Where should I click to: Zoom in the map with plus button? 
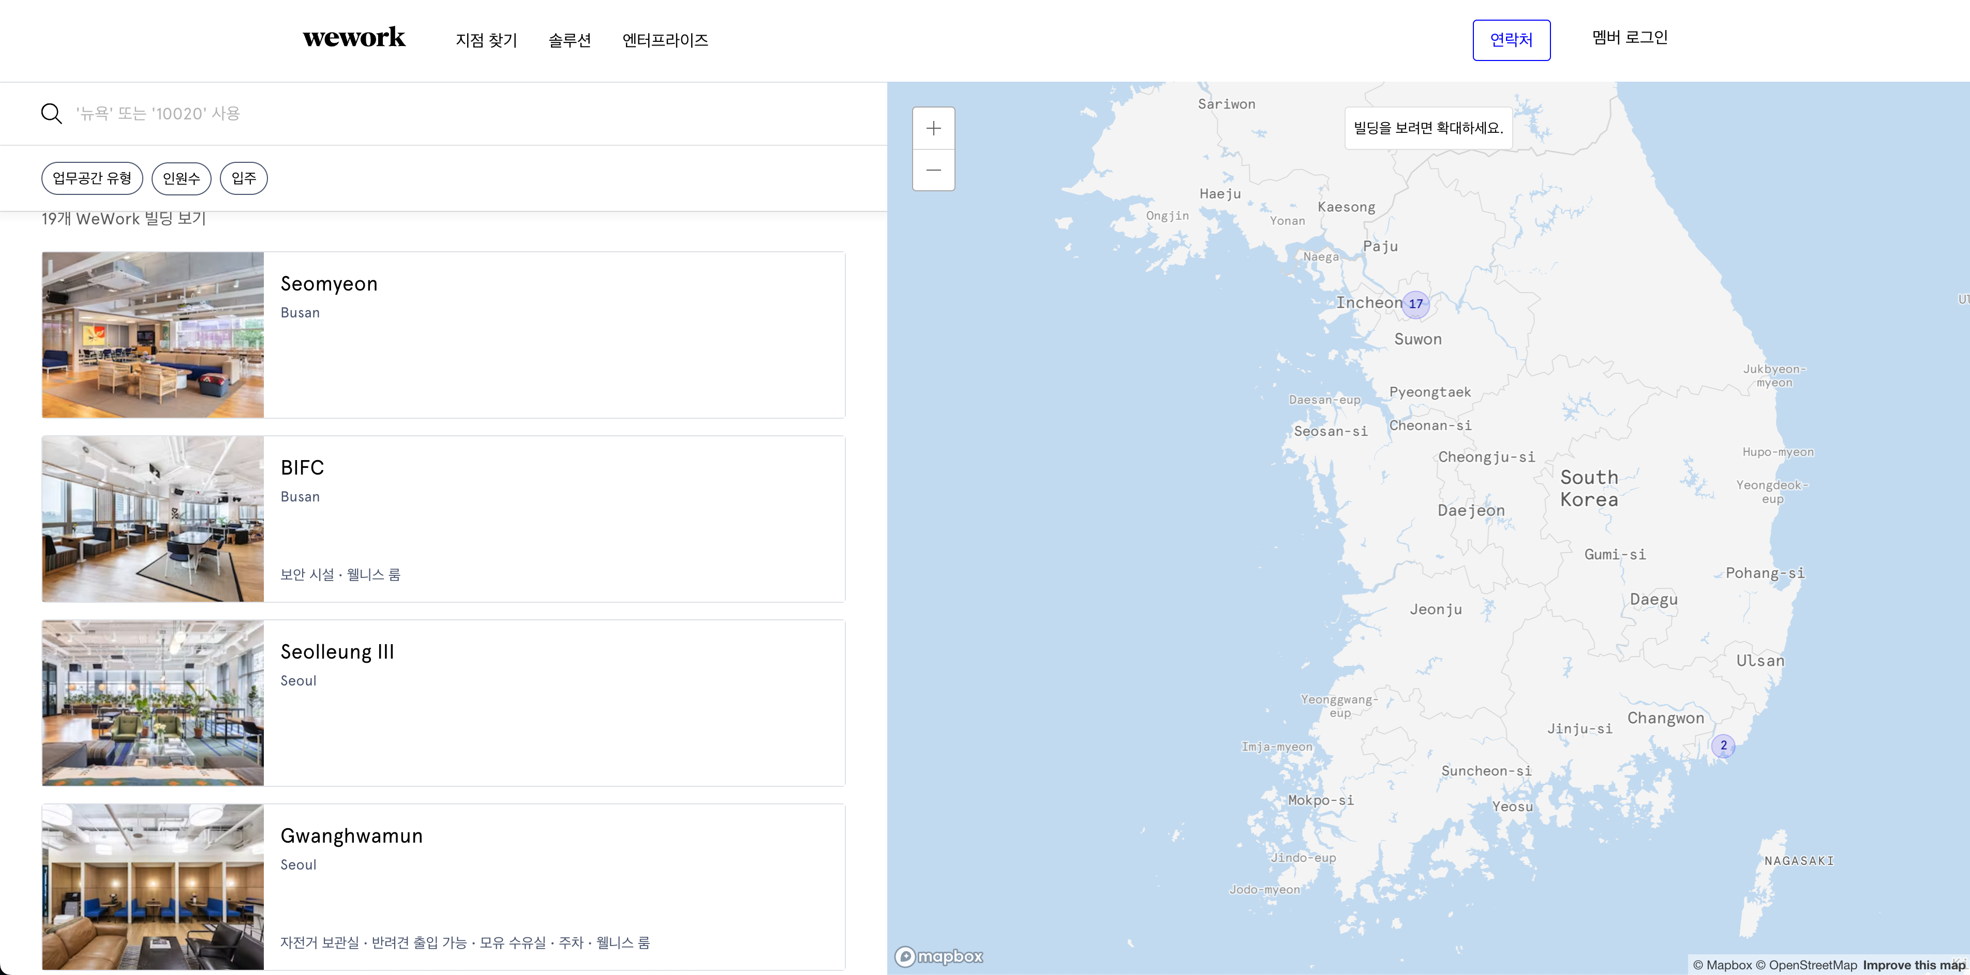click(933, 128)
